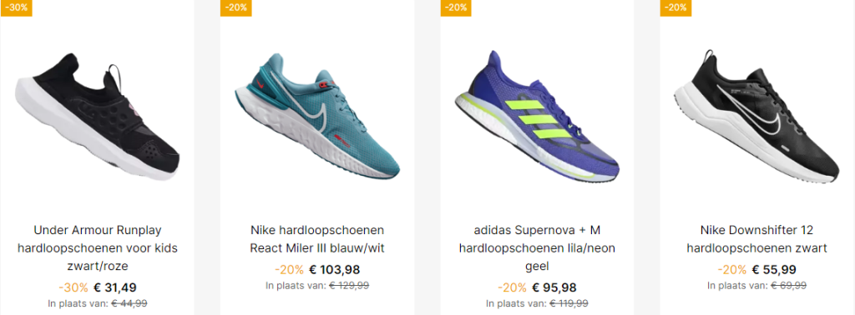Open the purple adidas Supernova shoe image
Screen dimensions: 855x315
[x=537, y=115]
